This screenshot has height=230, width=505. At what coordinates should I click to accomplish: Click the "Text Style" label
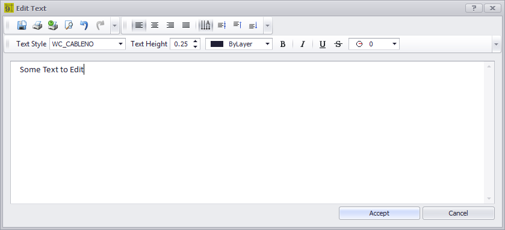[x=31, y=44]
